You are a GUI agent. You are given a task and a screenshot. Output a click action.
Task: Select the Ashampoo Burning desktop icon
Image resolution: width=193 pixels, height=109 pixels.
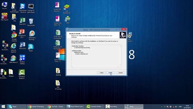pyautogui.click(x=32, y=35)
